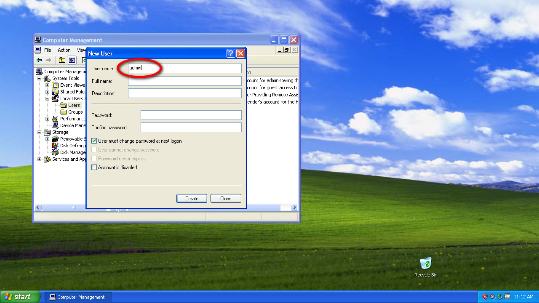Click the right arrow of horizontal scrollbar
539x303 pixels.
click(294, 207)
